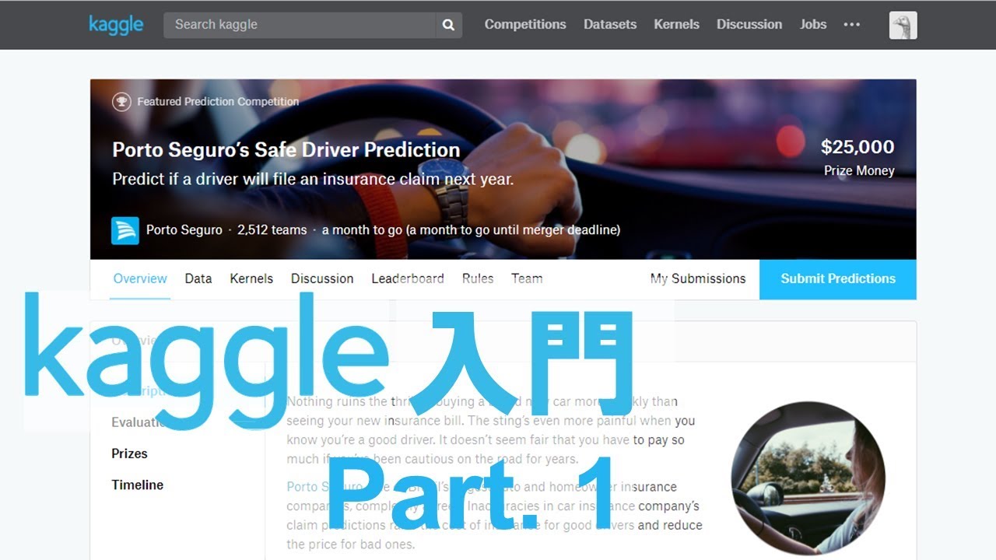The height and width of the screenshot is (560, 996).
Task: Click the Porto Seguro company logo
Action: 125,230
